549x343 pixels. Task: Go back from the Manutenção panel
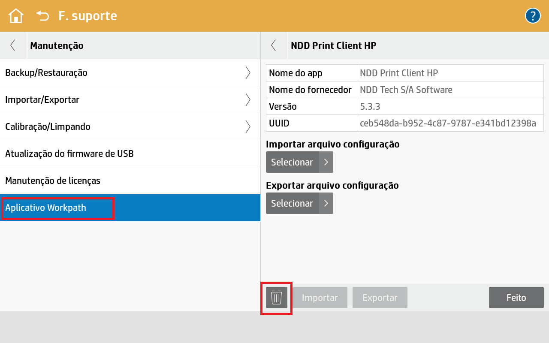13,45
